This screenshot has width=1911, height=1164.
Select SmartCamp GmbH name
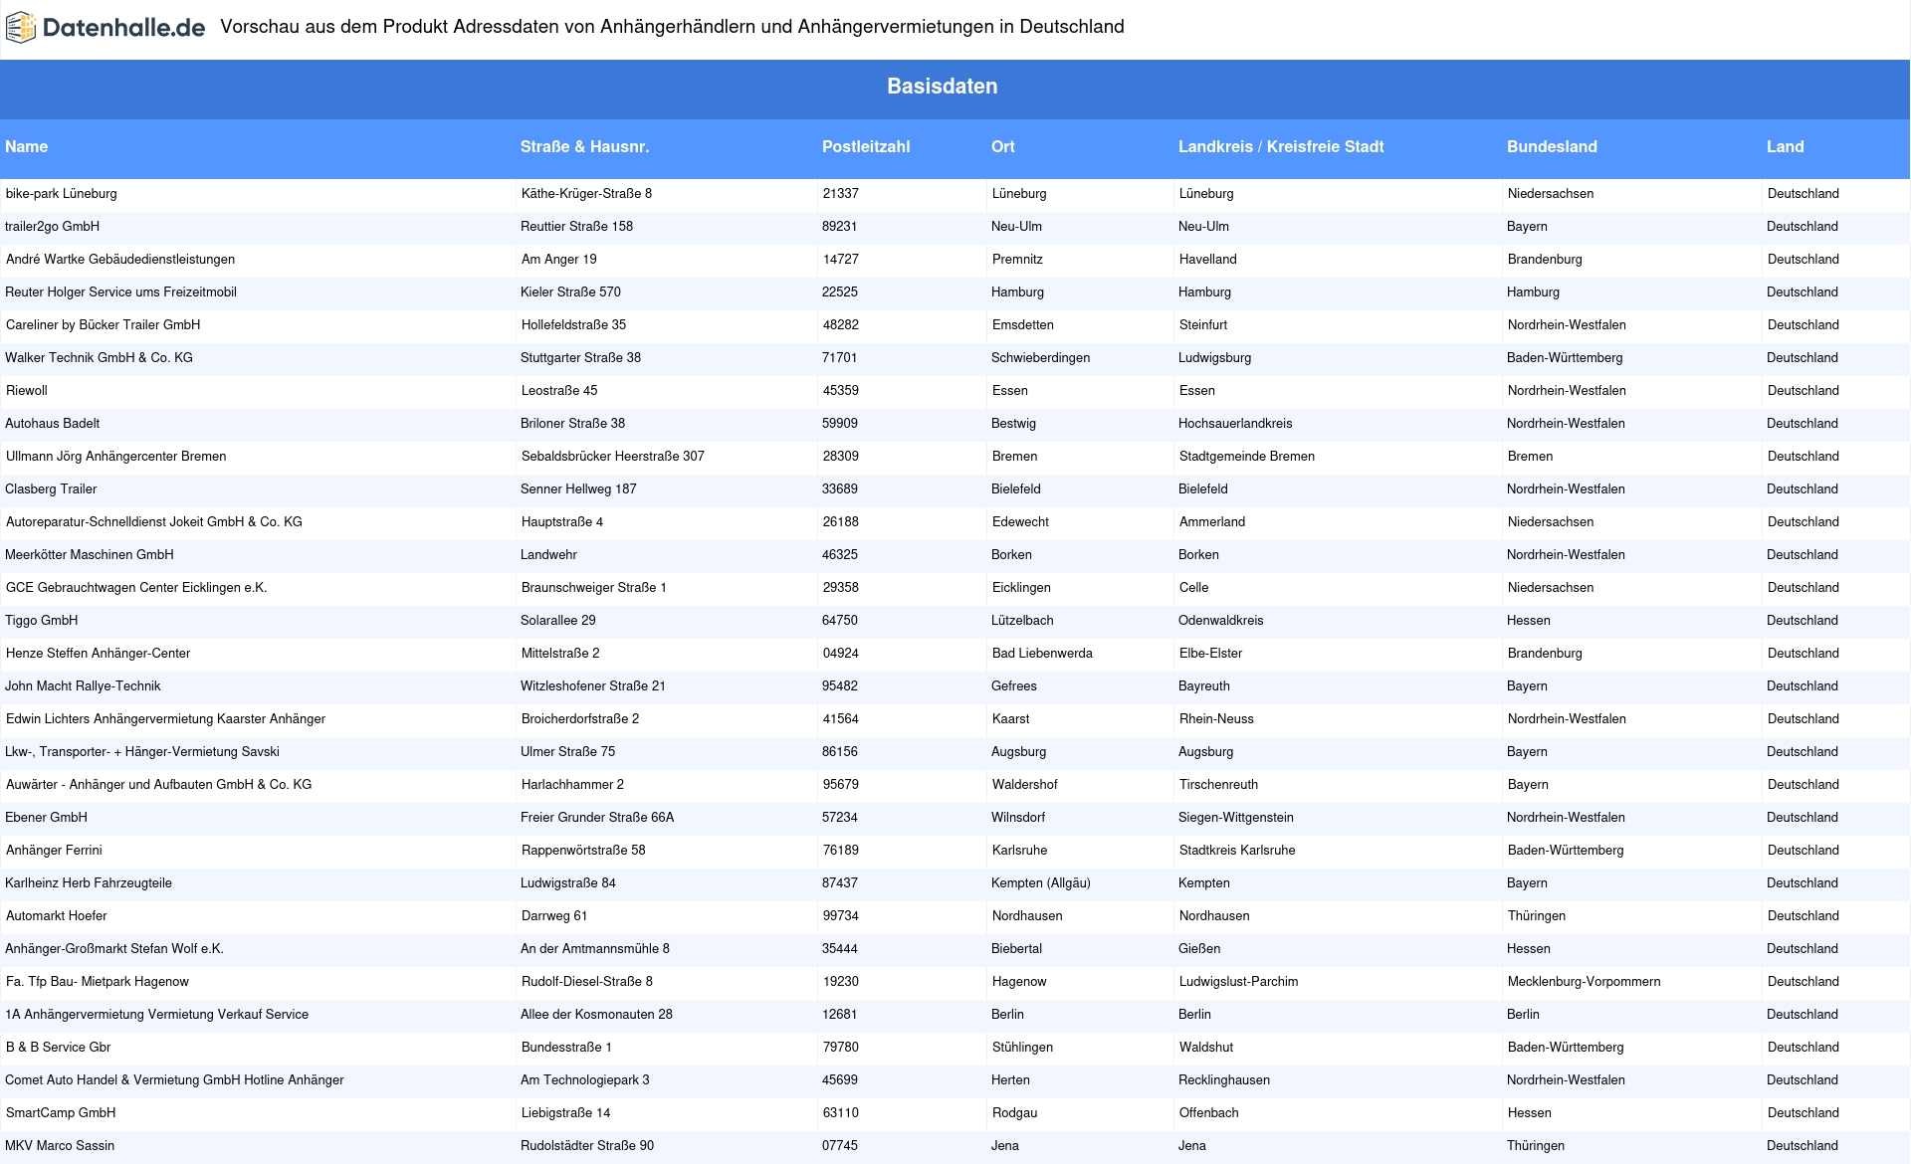[x=61, y=1113]
